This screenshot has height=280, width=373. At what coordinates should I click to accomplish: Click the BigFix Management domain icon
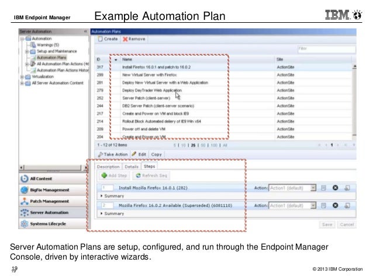coord(25,190)
